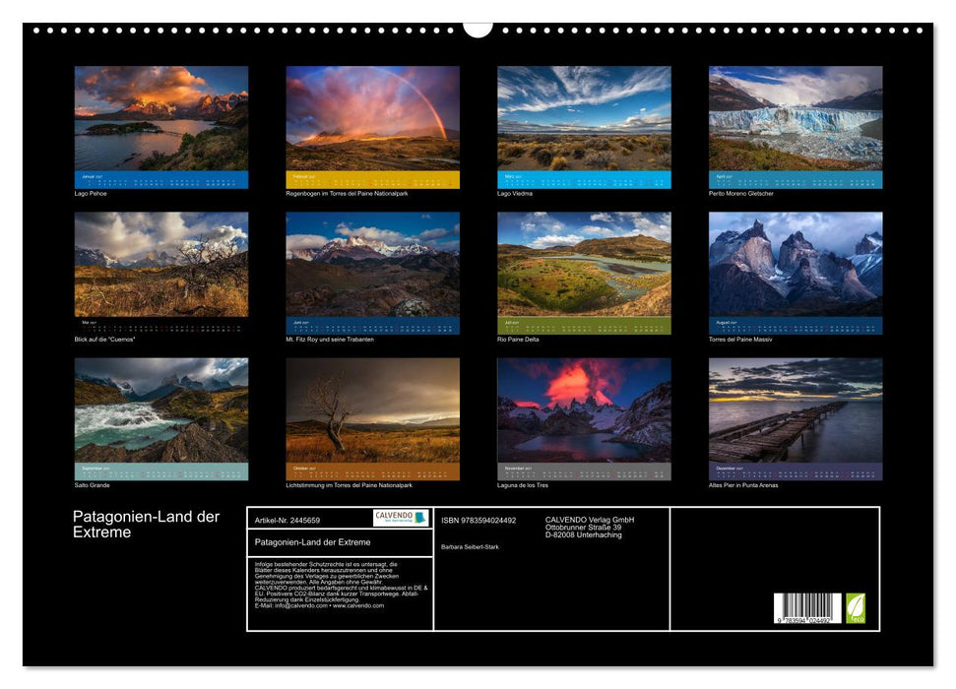Click the caption 'Lago Pehoe'
The image size is (956, 689).
coord(91,193)
